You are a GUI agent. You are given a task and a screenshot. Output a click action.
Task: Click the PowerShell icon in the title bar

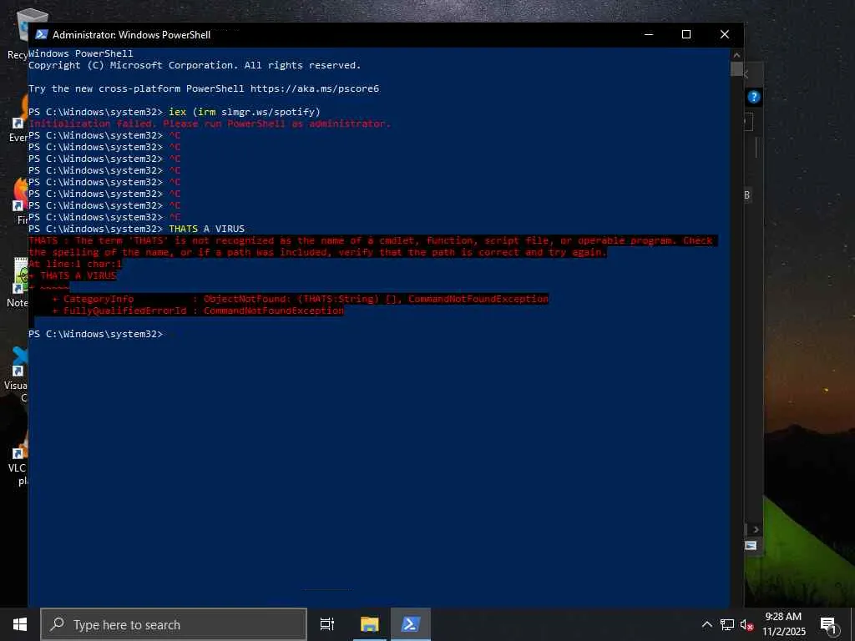42,34
